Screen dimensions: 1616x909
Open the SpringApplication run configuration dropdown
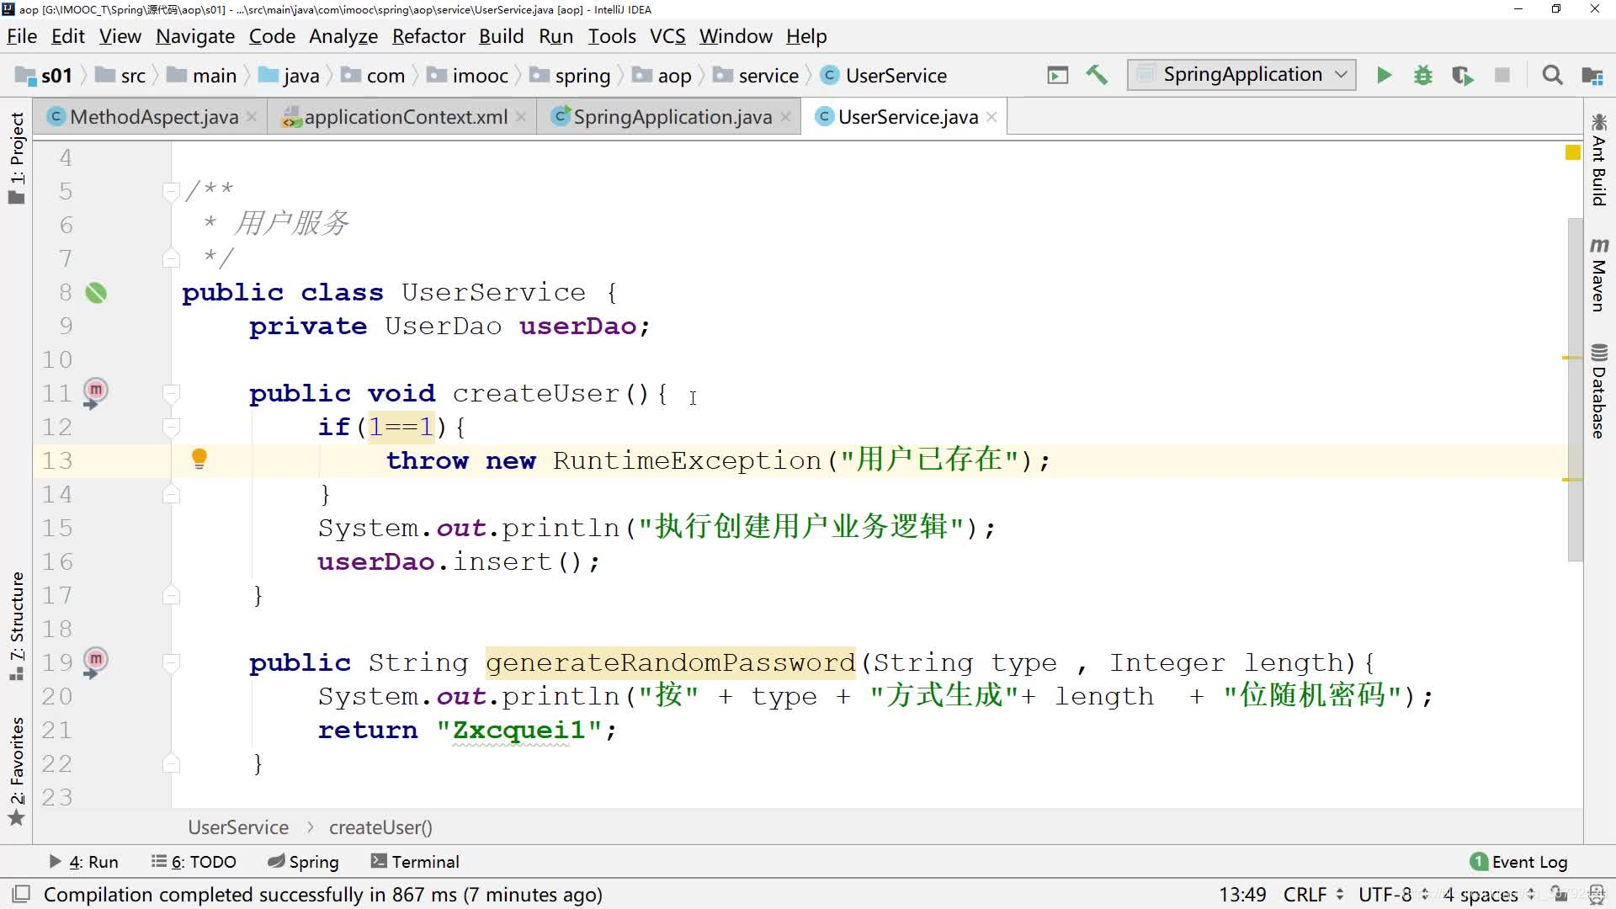[1241, 75]
